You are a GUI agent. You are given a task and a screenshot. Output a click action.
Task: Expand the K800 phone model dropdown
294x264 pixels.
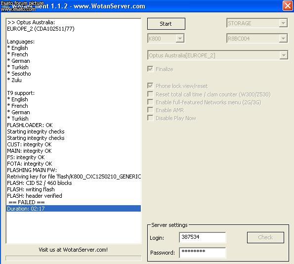point(180,39)
